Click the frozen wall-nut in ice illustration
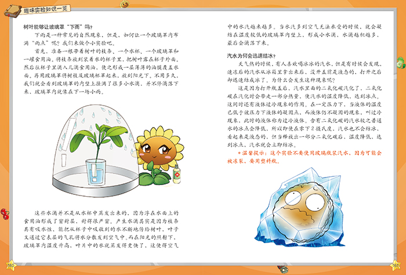This screenshot has width=406, height=275. tap(300, 207)
